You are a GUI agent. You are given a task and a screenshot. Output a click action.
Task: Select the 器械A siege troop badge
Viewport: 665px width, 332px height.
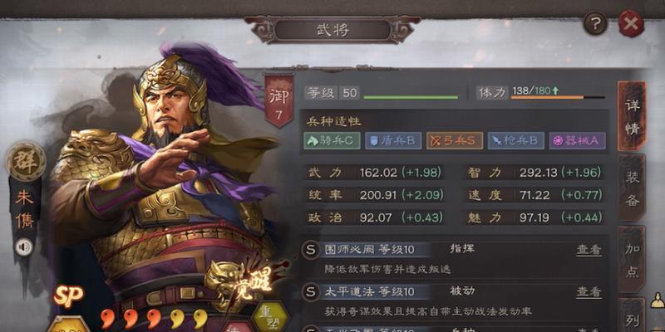[x=577, y=141]
